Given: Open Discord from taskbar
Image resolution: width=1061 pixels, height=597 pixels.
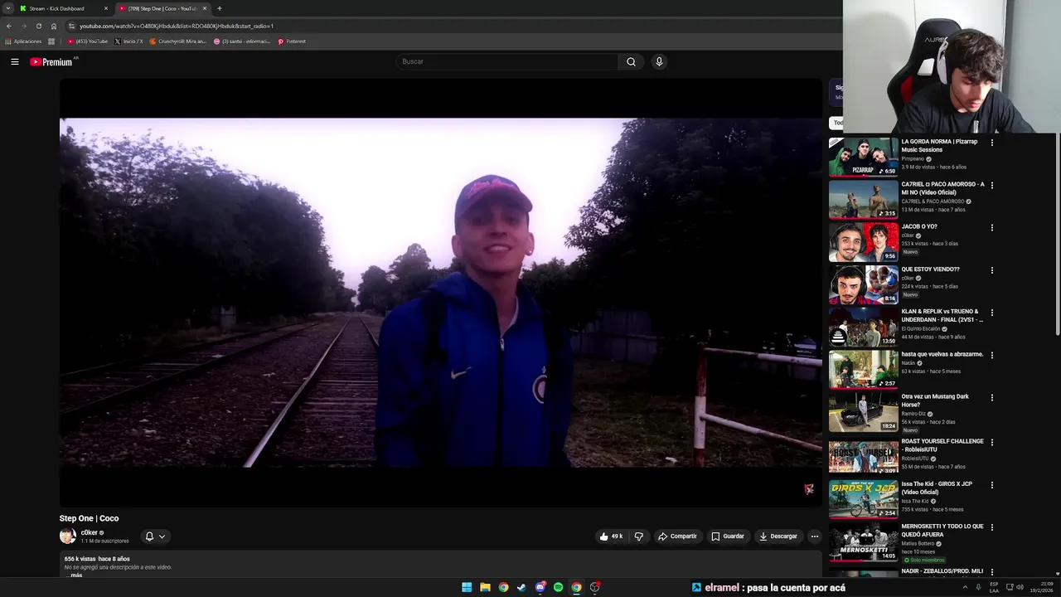Looking at the screenshot, I should pos(540,587).
